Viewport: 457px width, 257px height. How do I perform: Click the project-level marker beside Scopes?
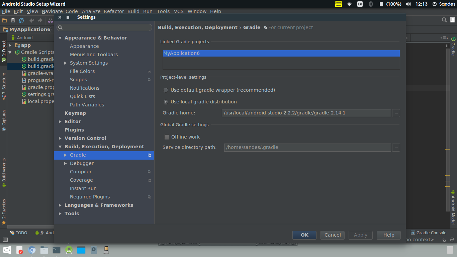(149, 80)
